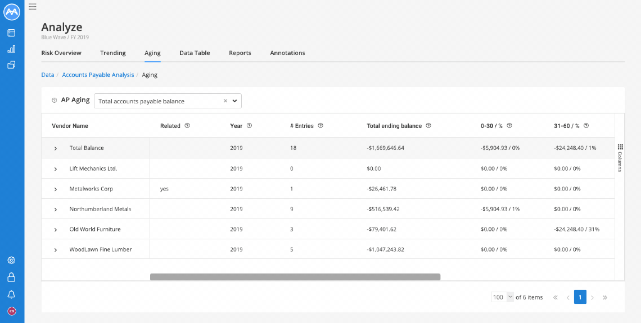Open the notifications bell icon

pyautogui.click(x=11, y=294)
